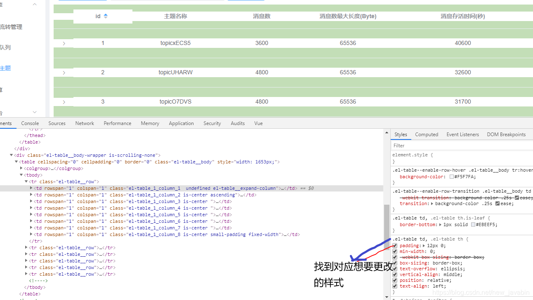Click the 消息存活时间(秒) column header
Viewport: 533px width, 300px height.
coord(462,16)
